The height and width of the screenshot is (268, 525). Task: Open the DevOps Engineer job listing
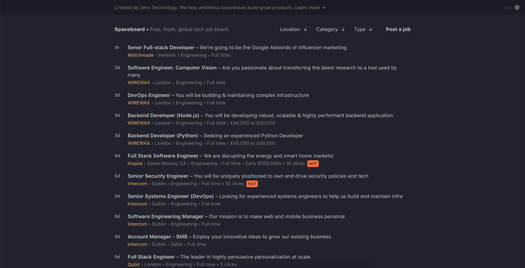[x=149, y=95]
